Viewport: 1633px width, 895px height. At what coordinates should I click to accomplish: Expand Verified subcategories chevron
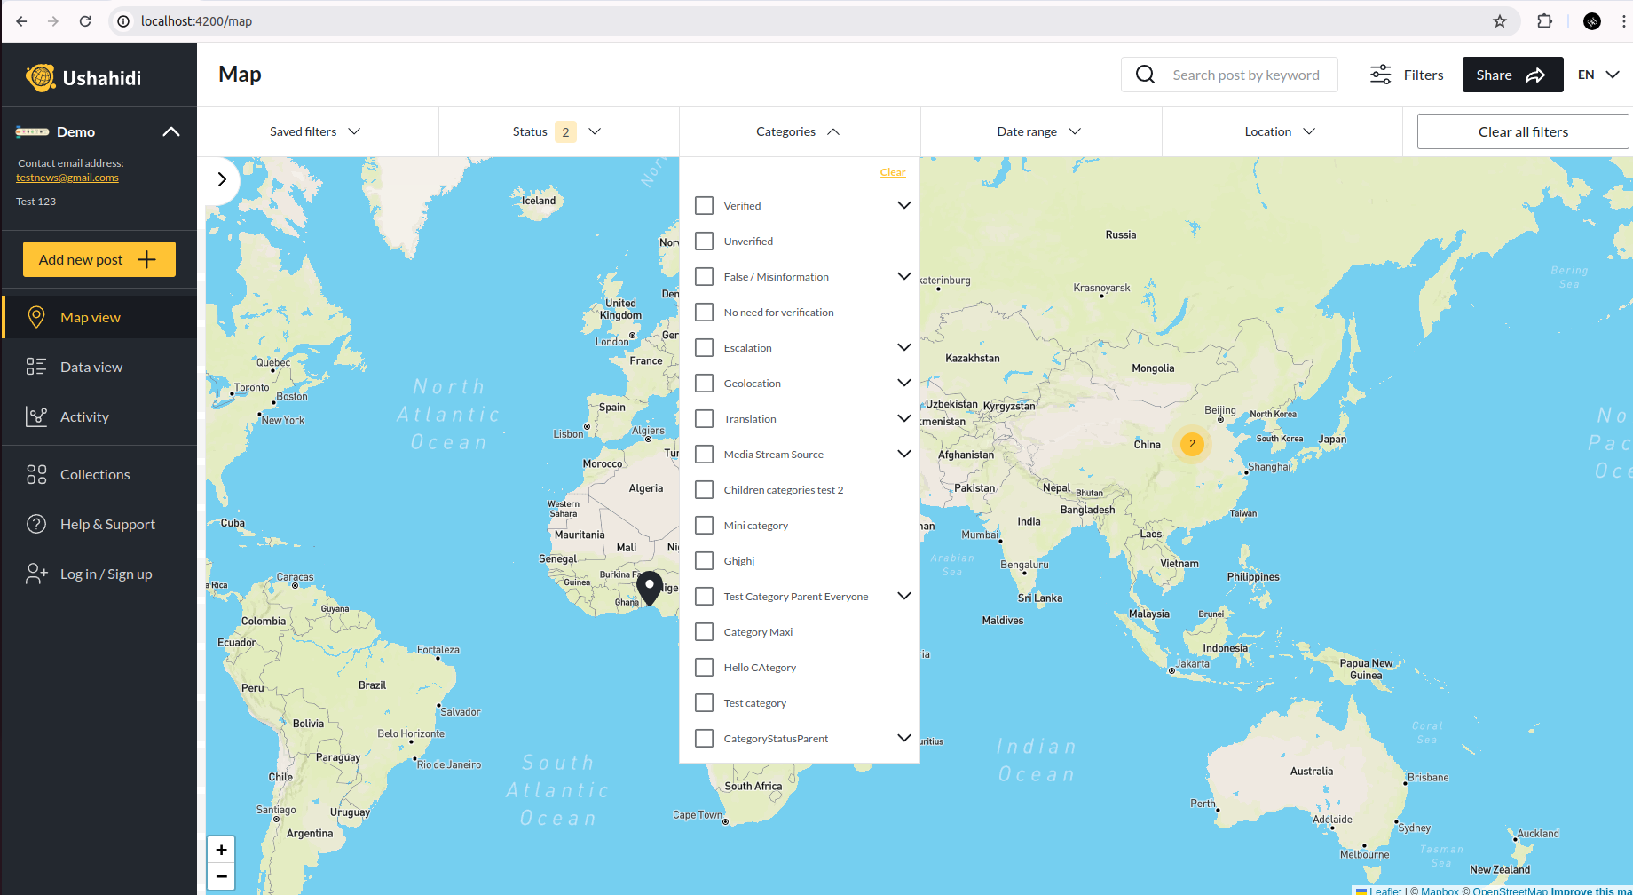click(904, 205)
